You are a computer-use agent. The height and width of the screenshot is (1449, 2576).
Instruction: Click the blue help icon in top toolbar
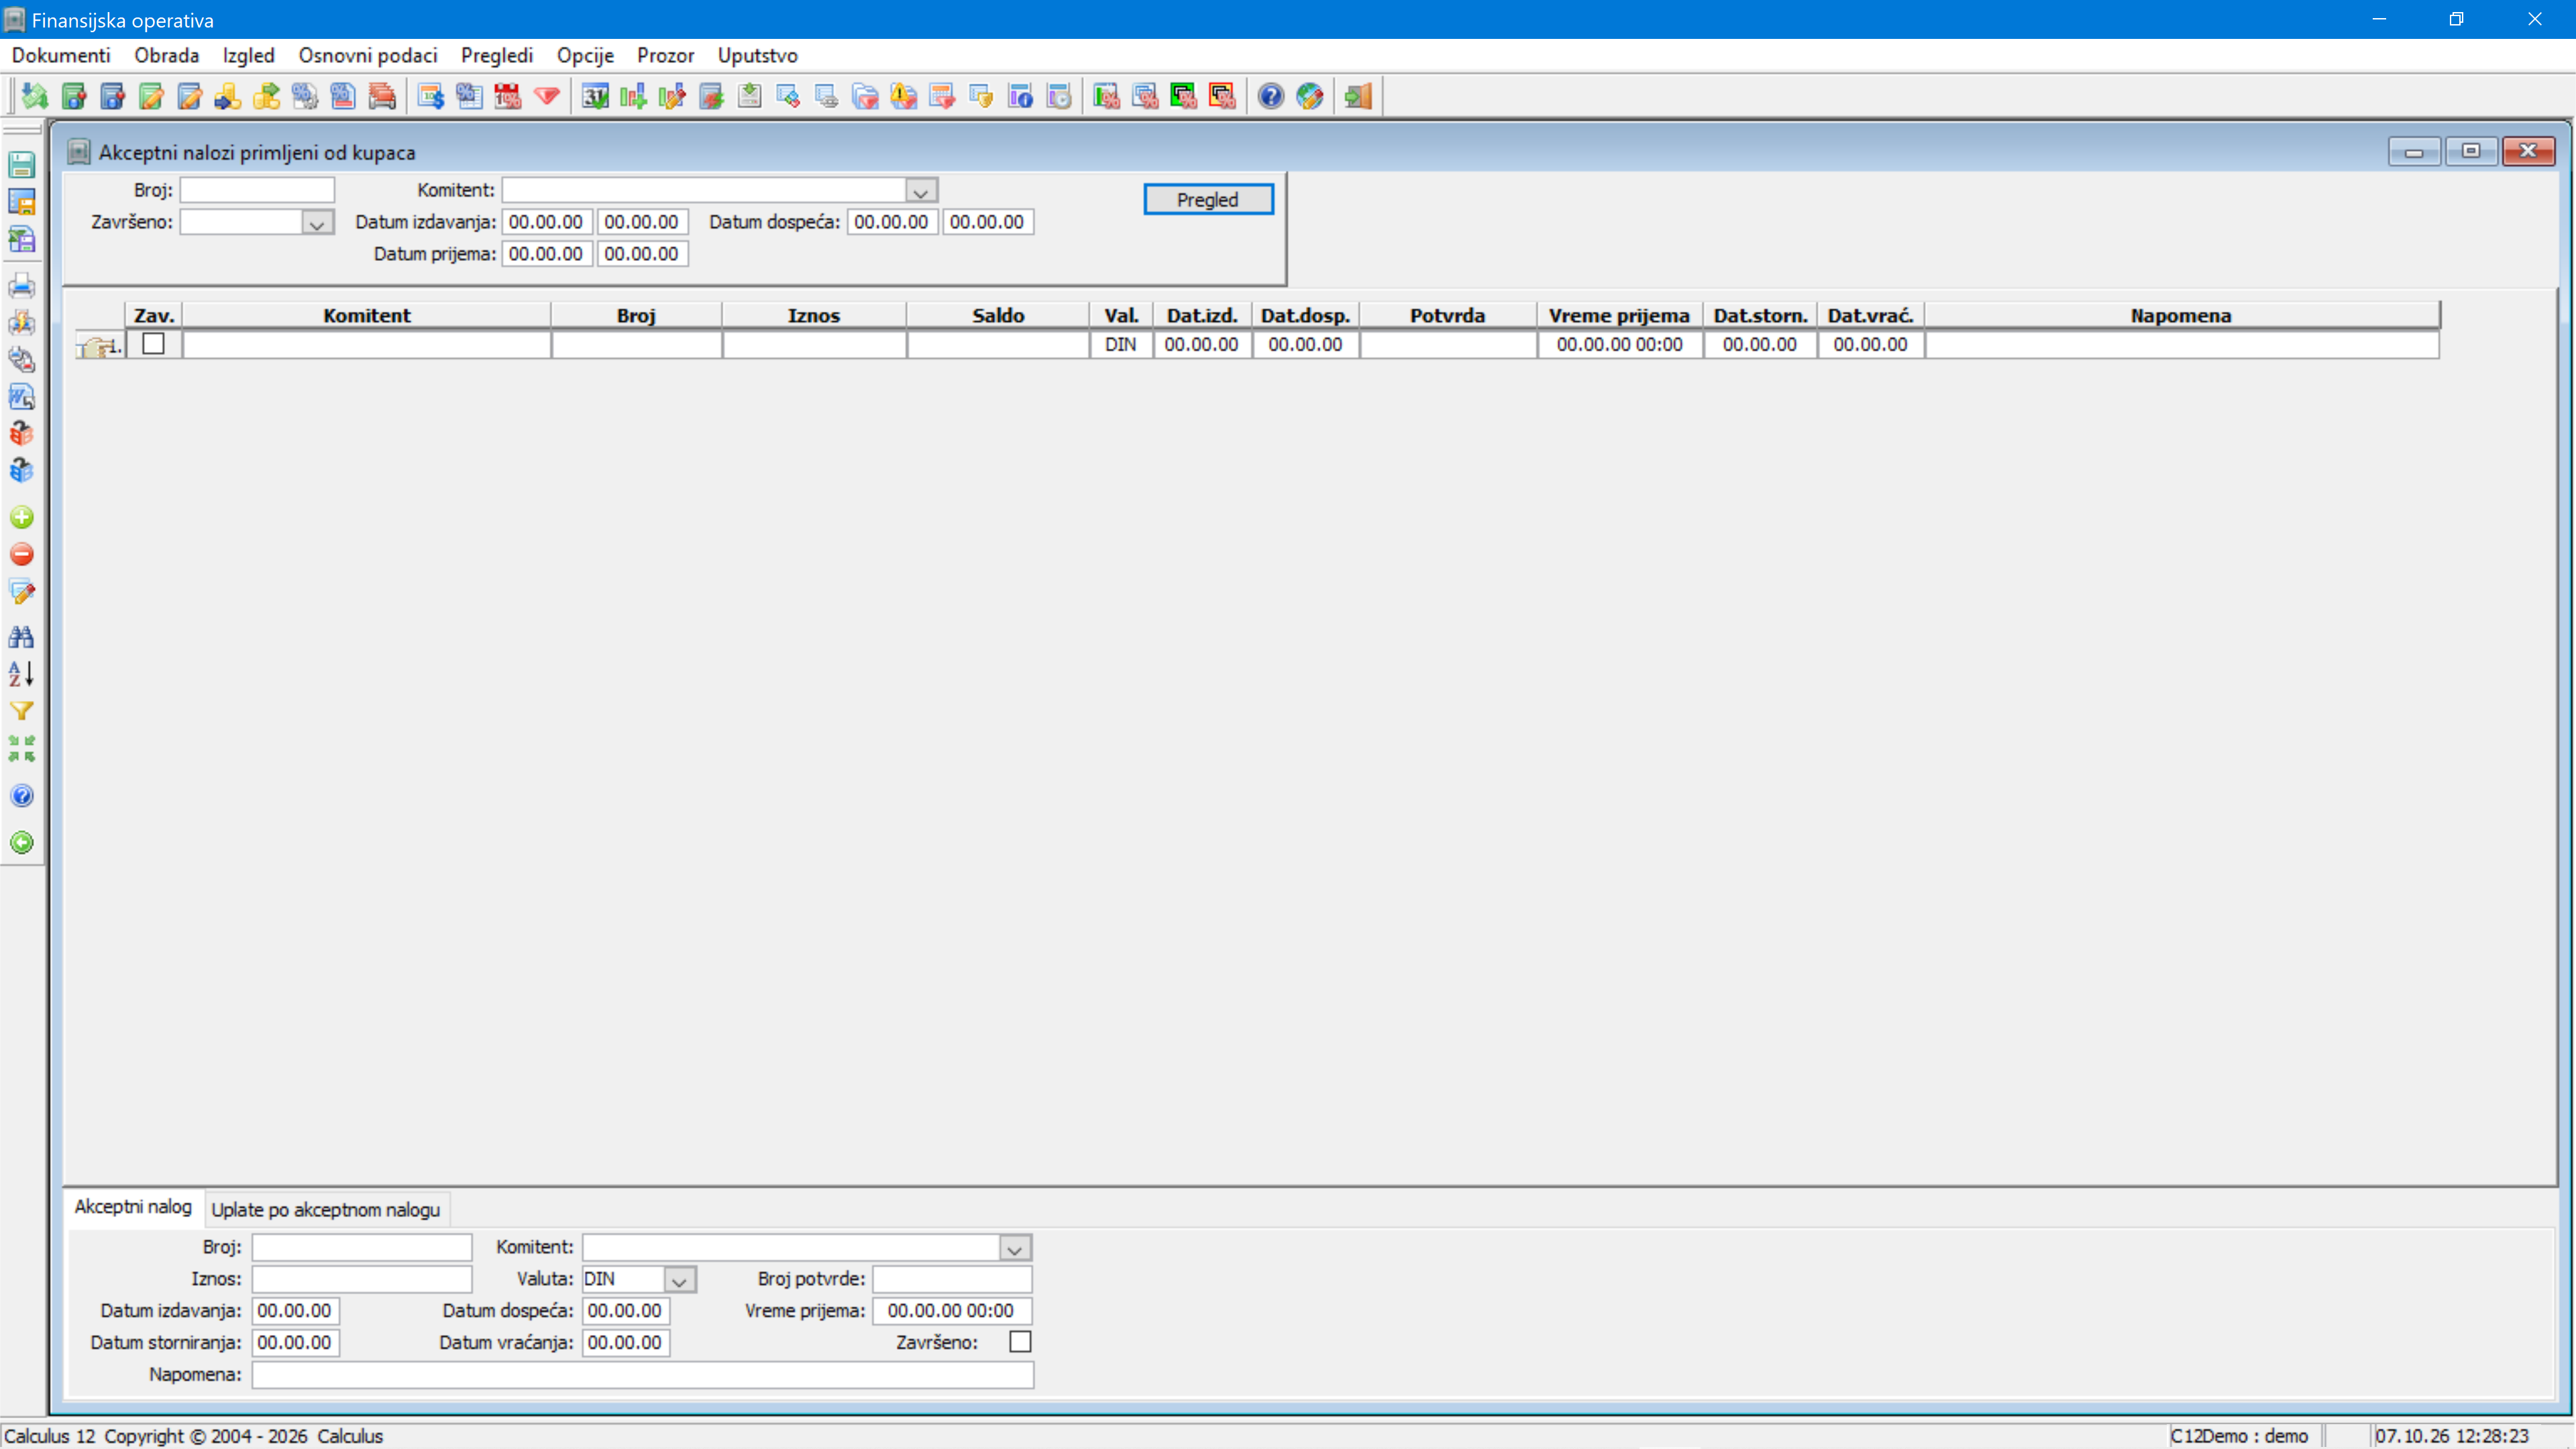1271,96
